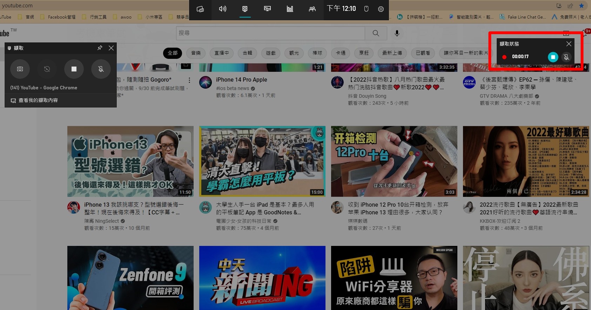Pin the Capture widget
Viewport: 591px width, 310px height.
point(100,48)
